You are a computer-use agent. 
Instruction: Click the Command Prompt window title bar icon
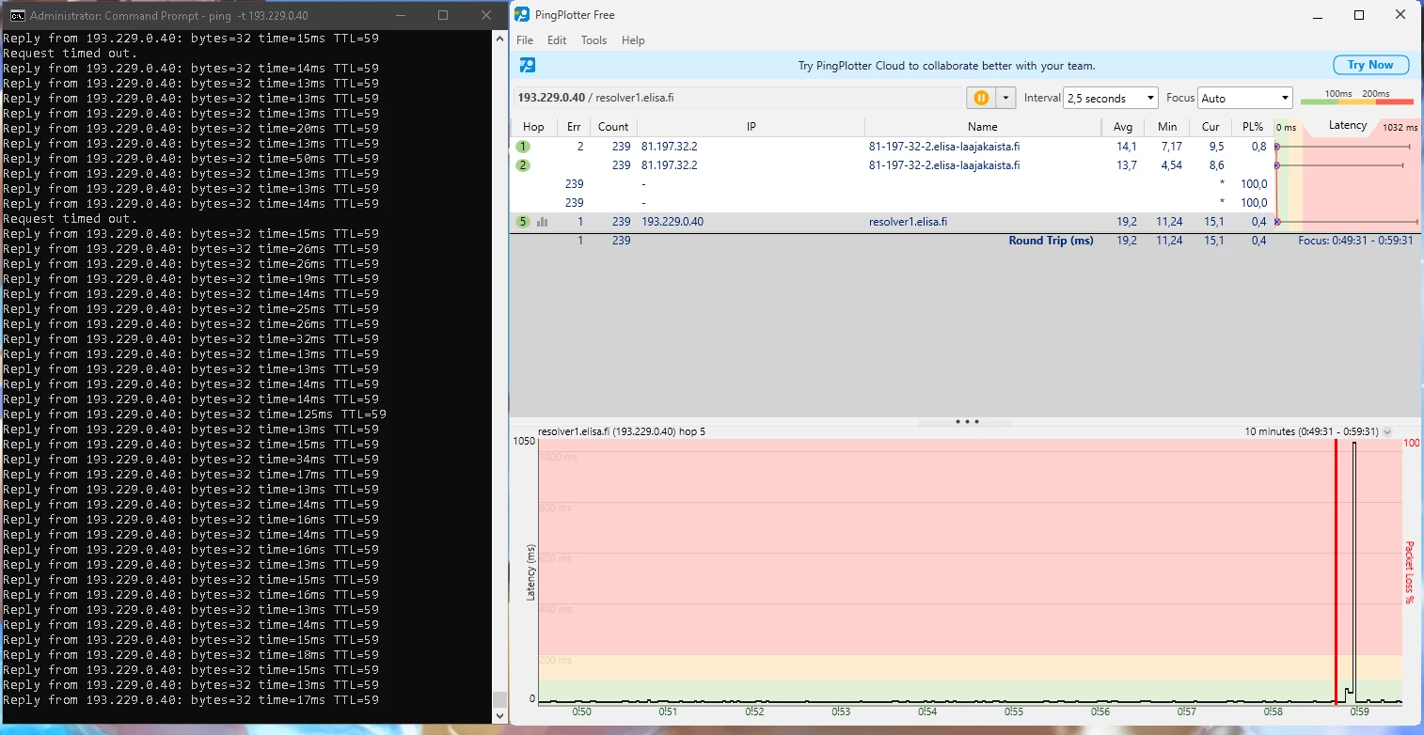(17, 15)
